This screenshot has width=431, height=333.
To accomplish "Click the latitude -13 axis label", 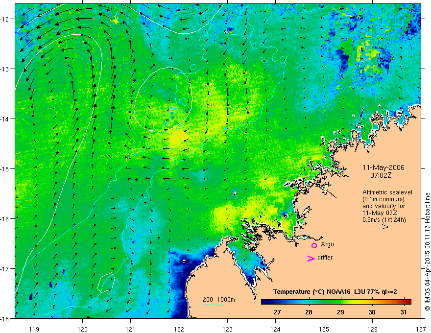I will click(5, 69).
